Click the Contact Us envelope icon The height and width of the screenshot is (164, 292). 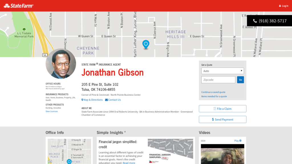(106, 100)
